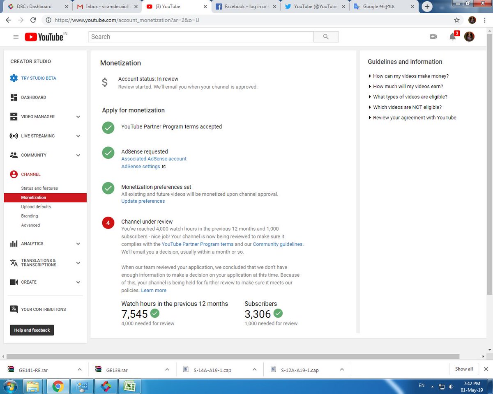Open YouTube Partner Program terms link

point(198,244)
